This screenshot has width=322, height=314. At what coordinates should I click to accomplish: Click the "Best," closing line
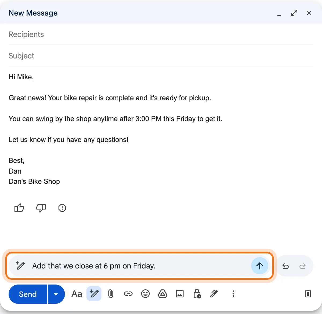click(16, 160)
